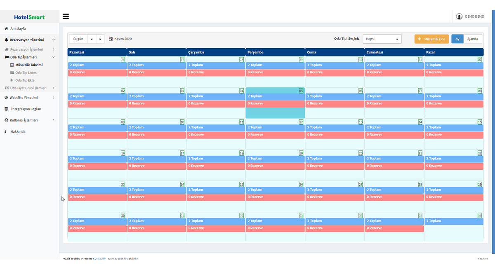Collapse the Oda Tip İşlemleri section
Screen dimensions: 495x269
coord(53,57)
